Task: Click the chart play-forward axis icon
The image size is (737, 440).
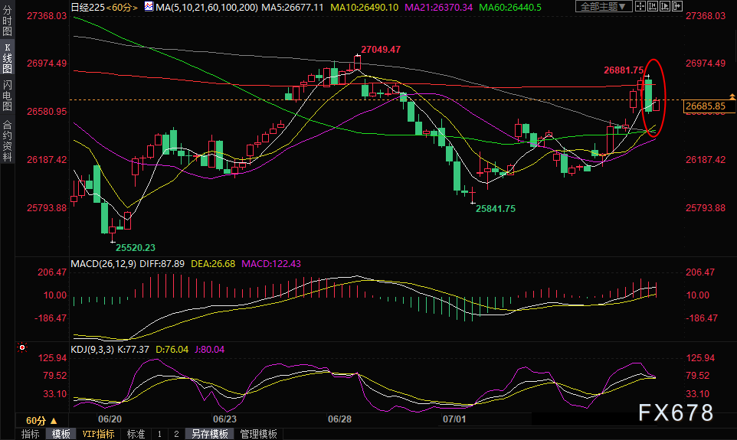Action: pos(665,6)
